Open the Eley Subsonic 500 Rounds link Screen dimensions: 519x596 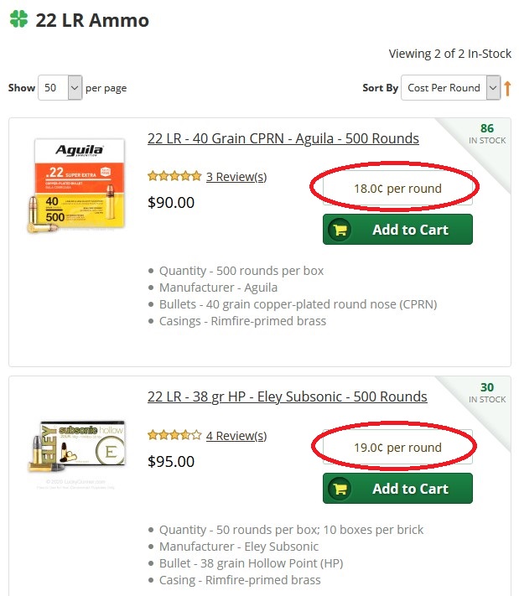click(287, 396)
